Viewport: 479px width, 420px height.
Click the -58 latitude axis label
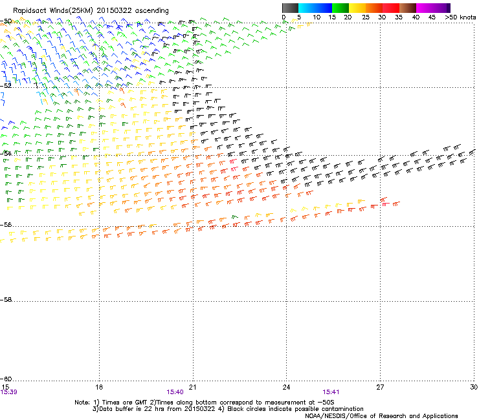tap(6, 300)
